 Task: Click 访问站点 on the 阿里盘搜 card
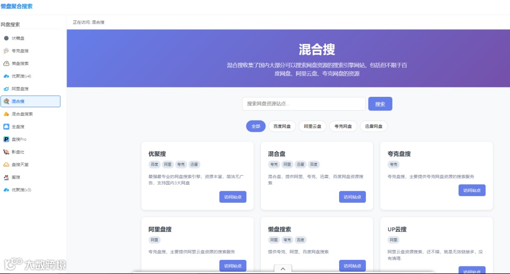pos(233,266)
